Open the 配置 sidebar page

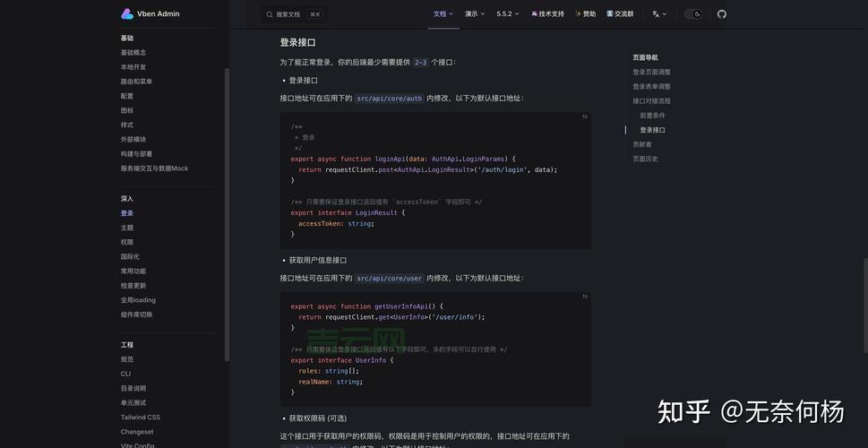127,96
